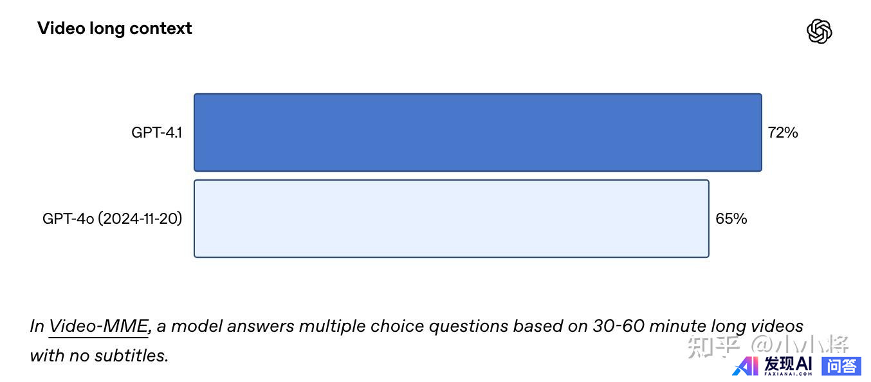Select the dark blue GPT-4.1 bar

pos(478,132)
